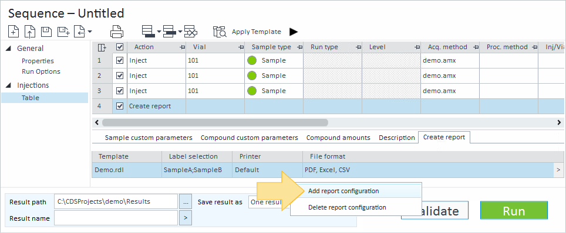This screenshot has height=233, width=566.
Task: Click the delete rows table icon
Action: click(191, 32)
